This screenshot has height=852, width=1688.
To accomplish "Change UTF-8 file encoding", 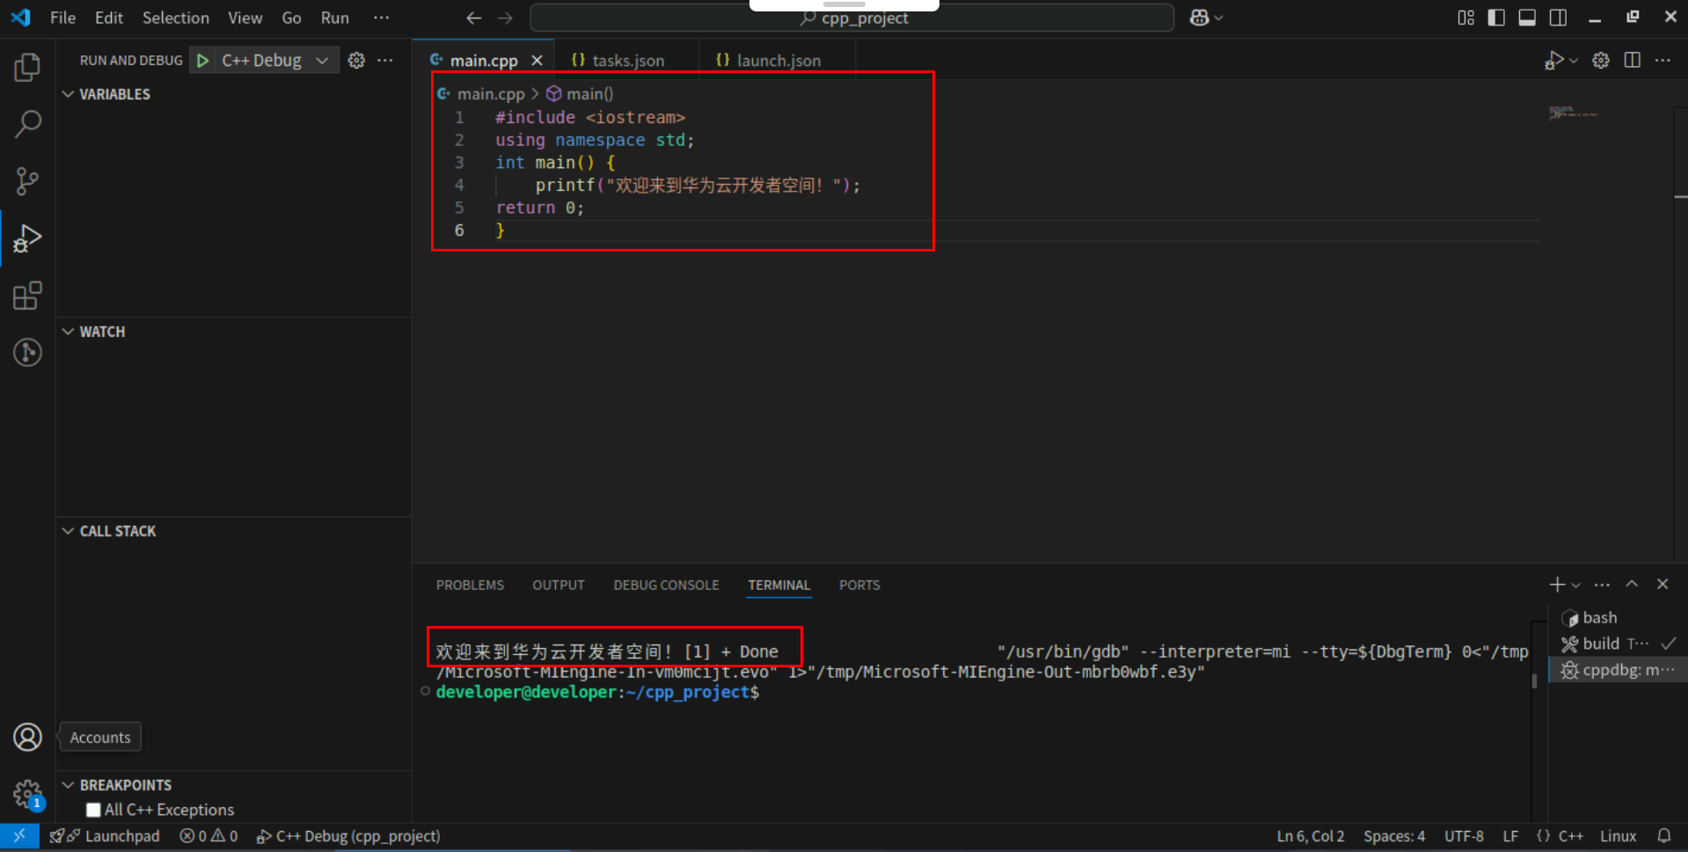I will [1464, 836].
